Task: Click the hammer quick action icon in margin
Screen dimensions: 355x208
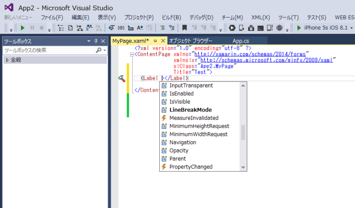Action: (x=122, y=79)
